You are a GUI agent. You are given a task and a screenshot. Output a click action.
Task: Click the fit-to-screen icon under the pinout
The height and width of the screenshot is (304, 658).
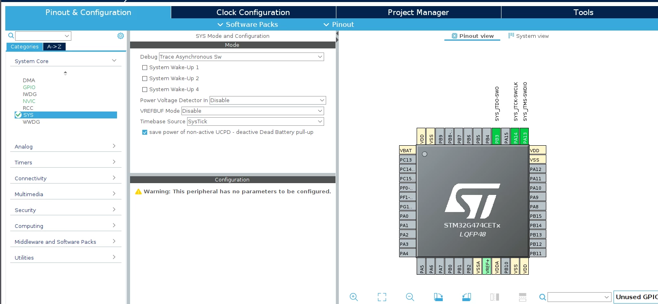[x=382, y=297]
